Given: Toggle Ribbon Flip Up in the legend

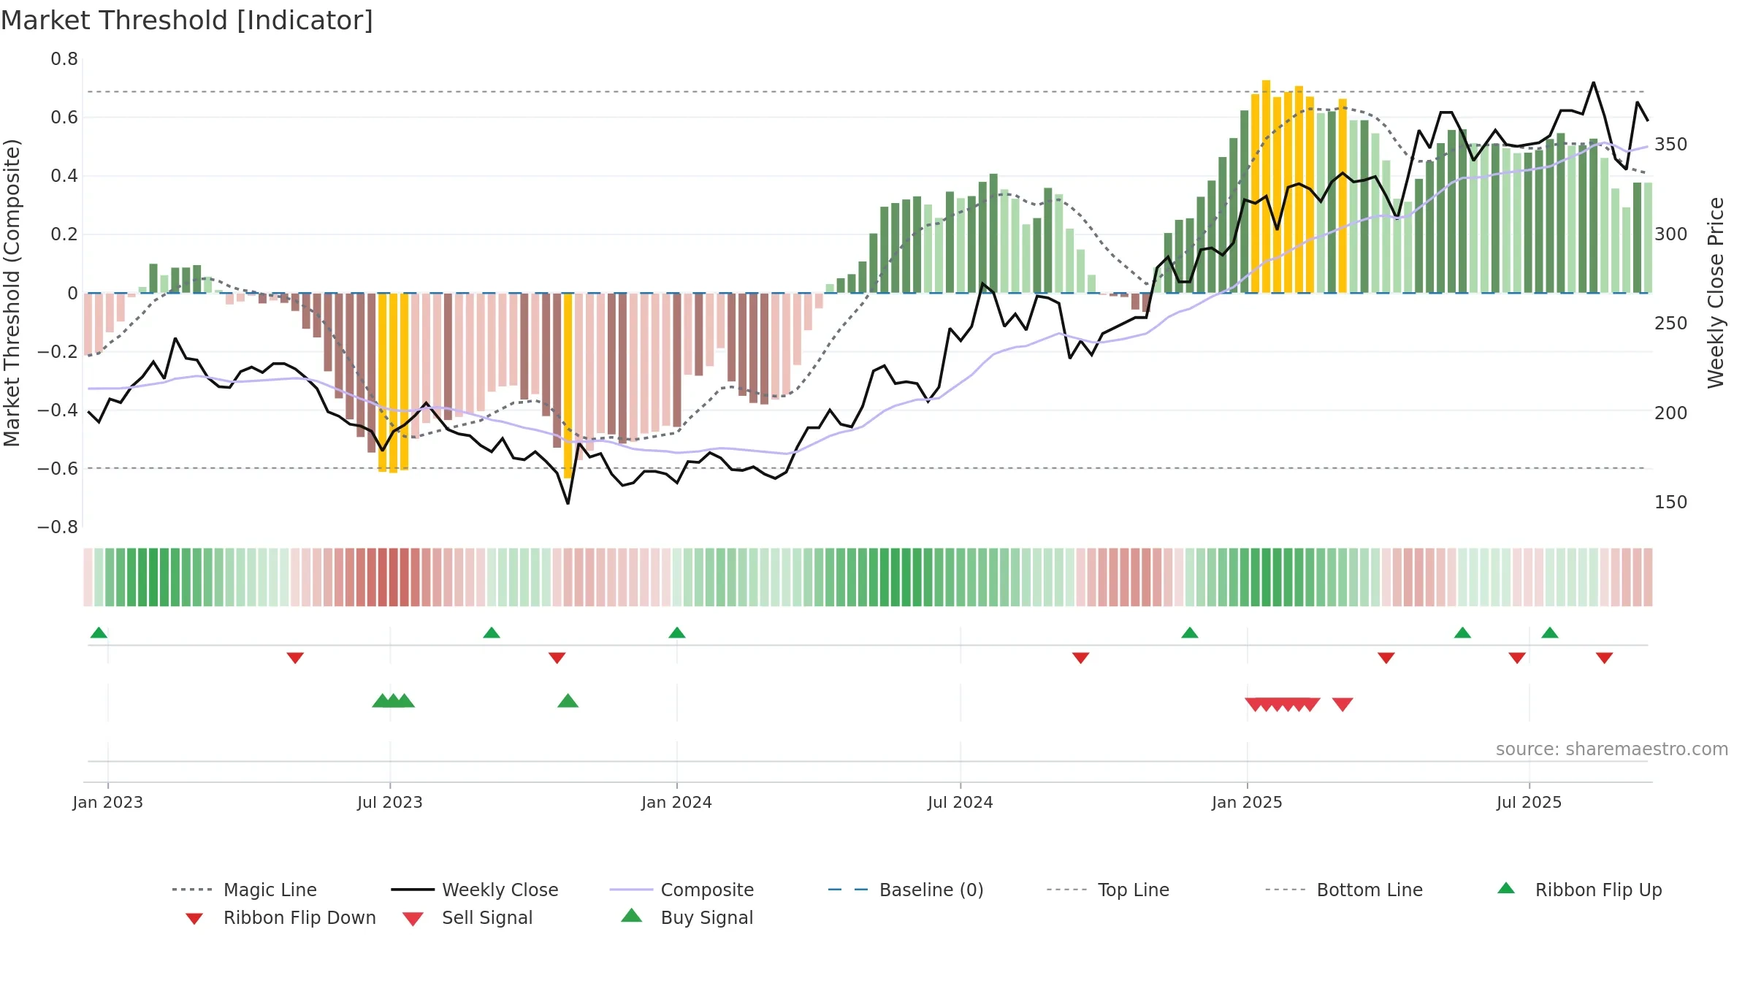Looking at the screenshot, I should coord(1579,890).
